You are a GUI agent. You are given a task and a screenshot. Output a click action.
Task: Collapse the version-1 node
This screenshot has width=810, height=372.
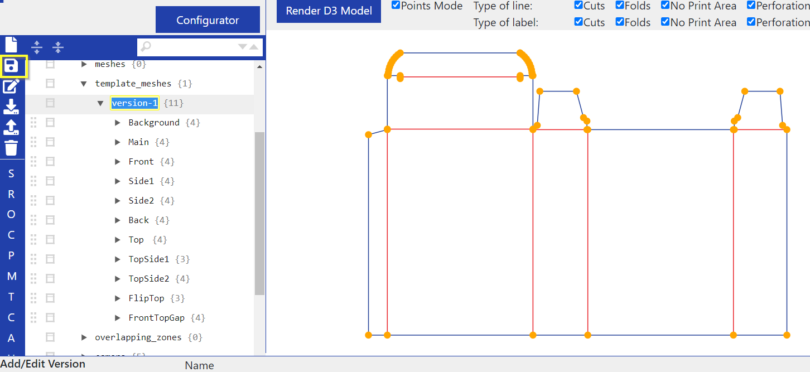[100, 103]
